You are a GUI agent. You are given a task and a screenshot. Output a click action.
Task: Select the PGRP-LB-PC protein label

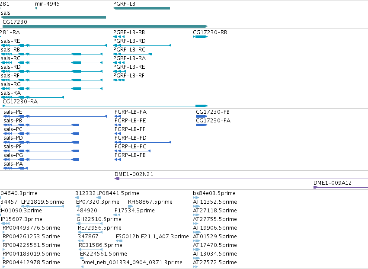tap(130, 147)
